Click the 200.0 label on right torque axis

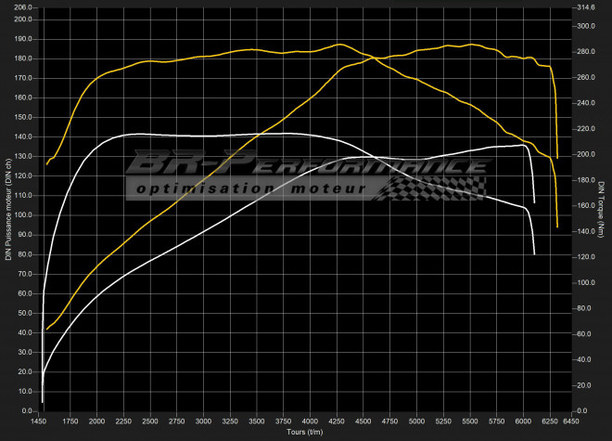587,154
